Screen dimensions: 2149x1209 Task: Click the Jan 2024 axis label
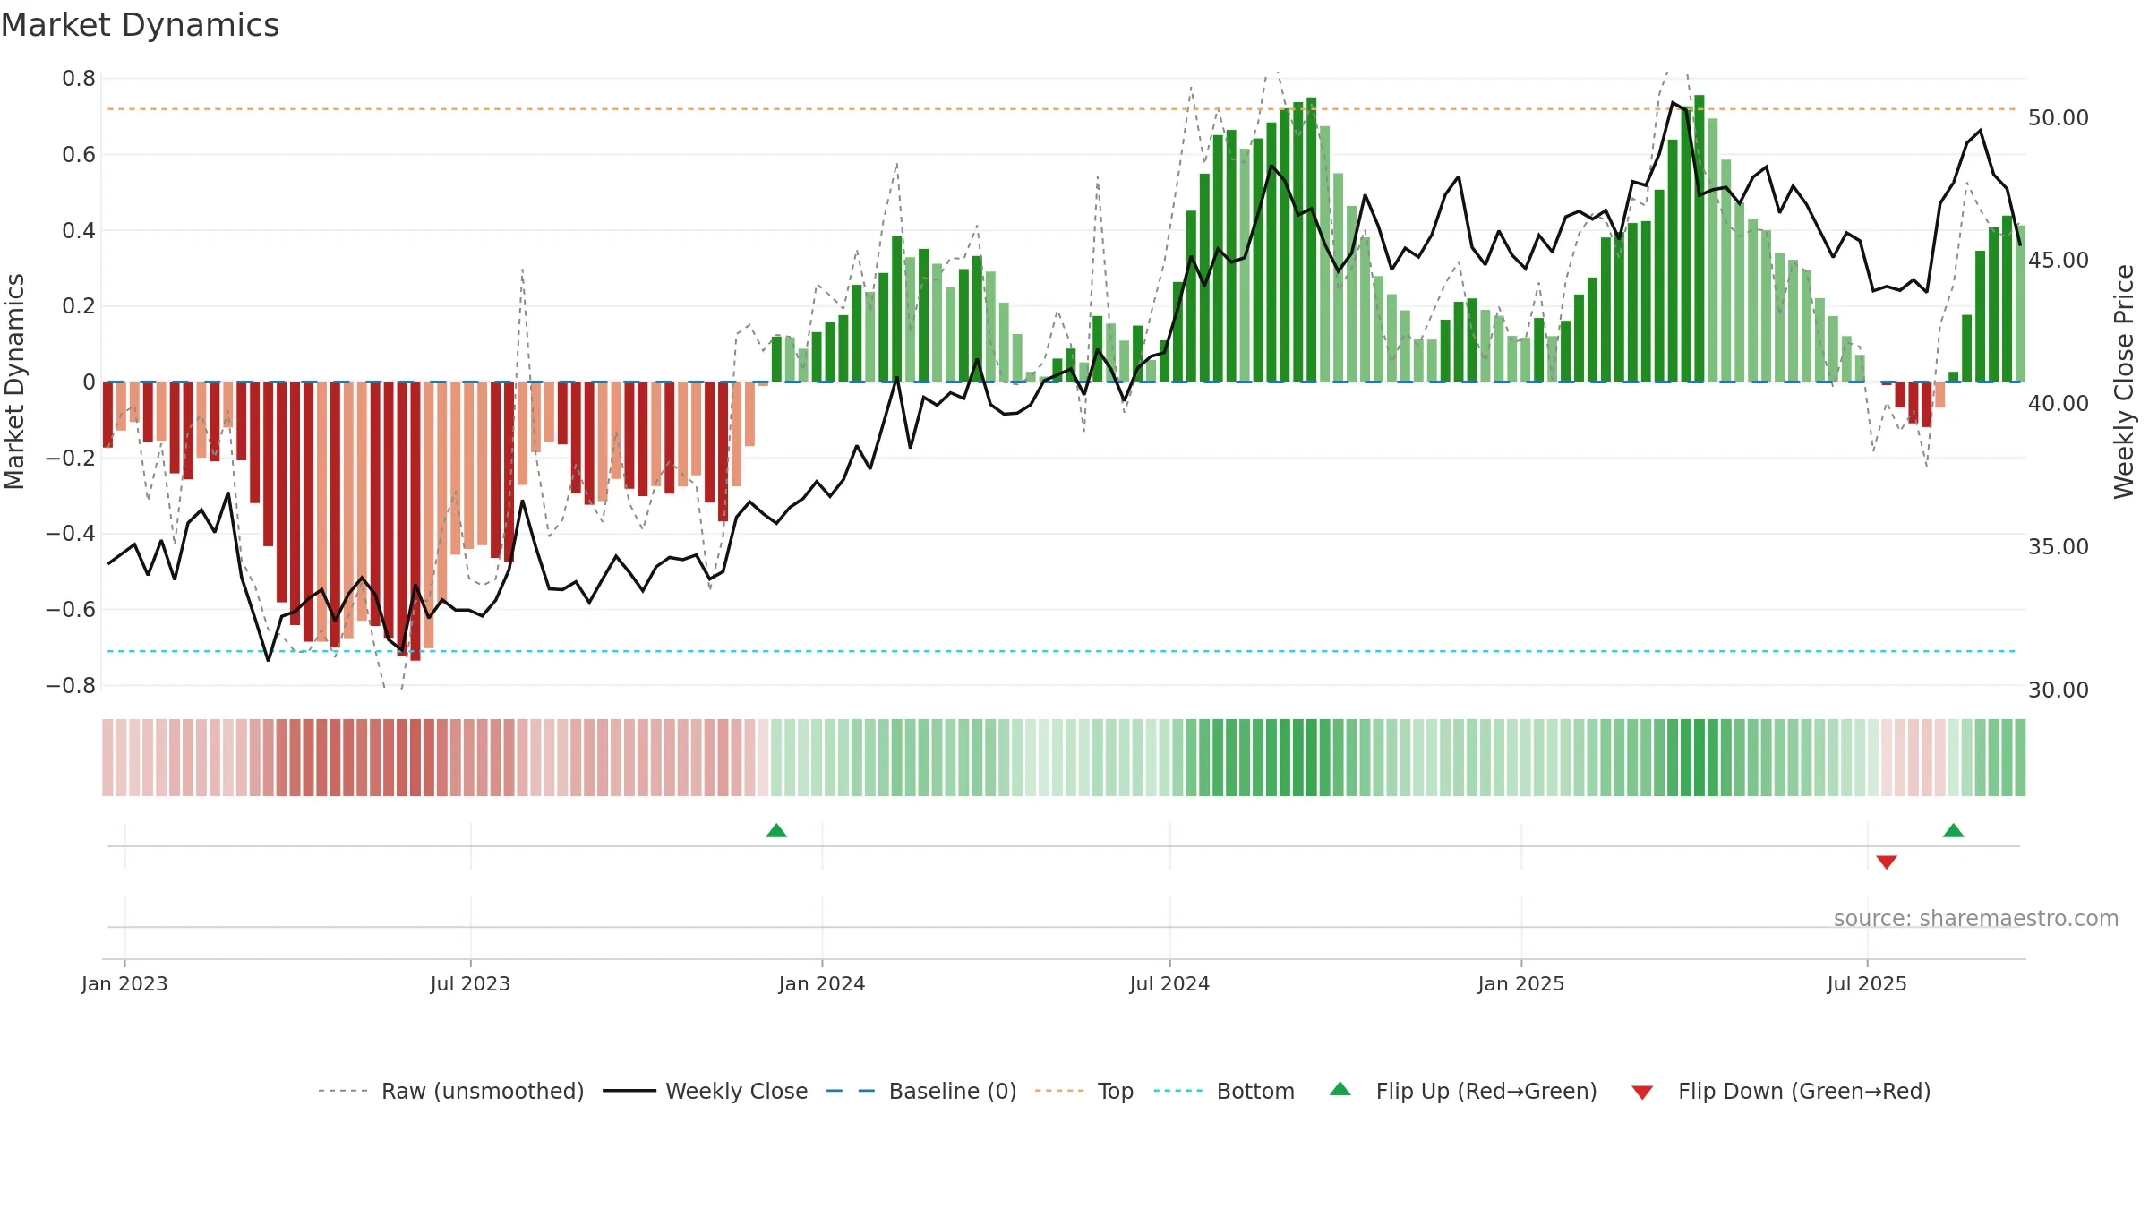(x=822, y=983)
